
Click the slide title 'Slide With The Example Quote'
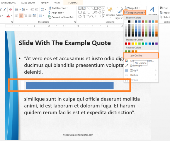(x=65, y=43)
